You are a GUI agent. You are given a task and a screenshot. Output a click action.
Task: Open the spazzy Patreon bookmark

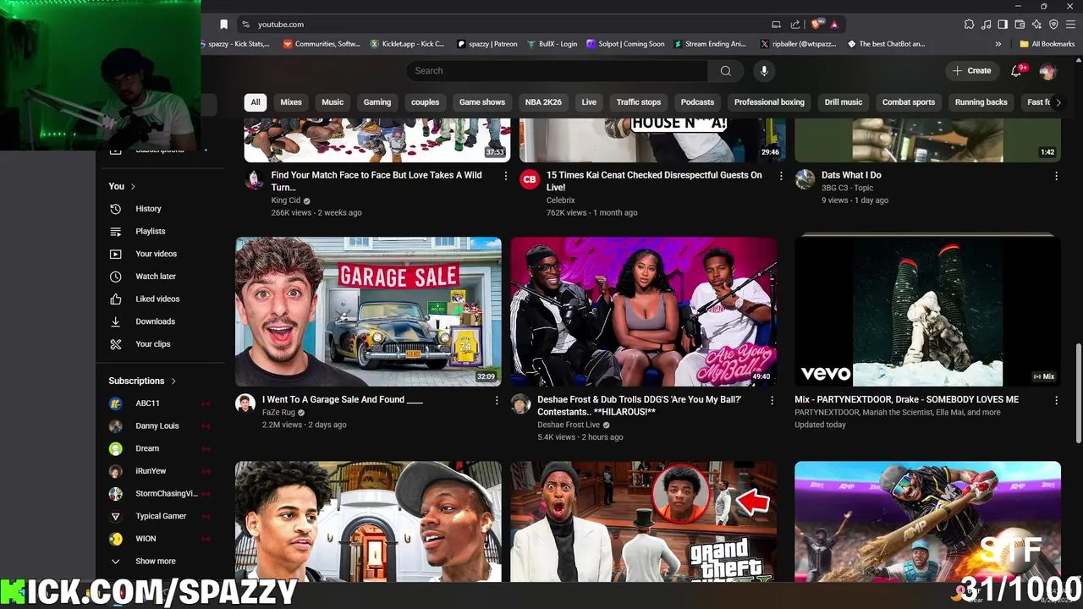tap(487, 44)
